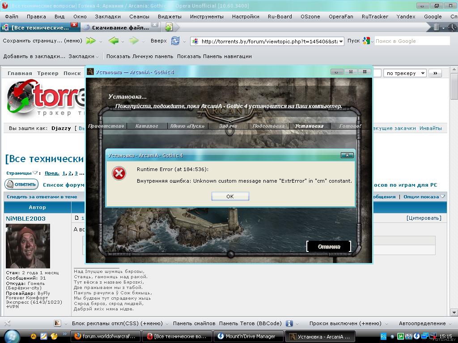Screen dimensions: 458x343
Task: Click 'Показать Личную панель' toolbar item
Action: pyautogui.click(x=140, y=56)
